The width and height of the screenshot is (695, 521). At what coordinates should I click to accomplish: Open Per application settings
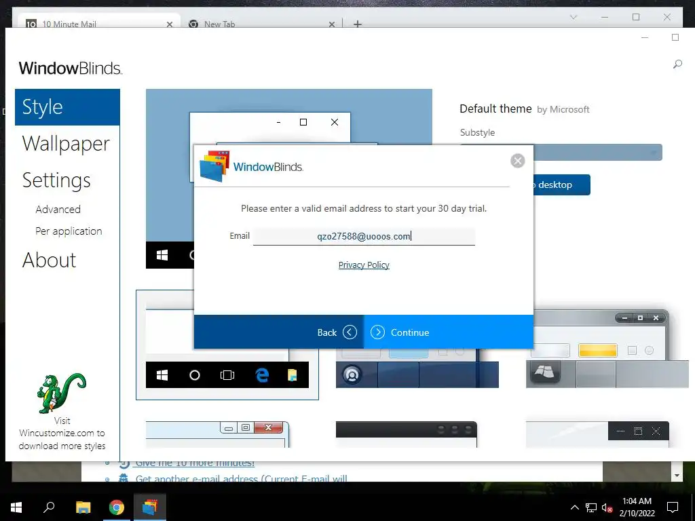click(x=69, y=231)
